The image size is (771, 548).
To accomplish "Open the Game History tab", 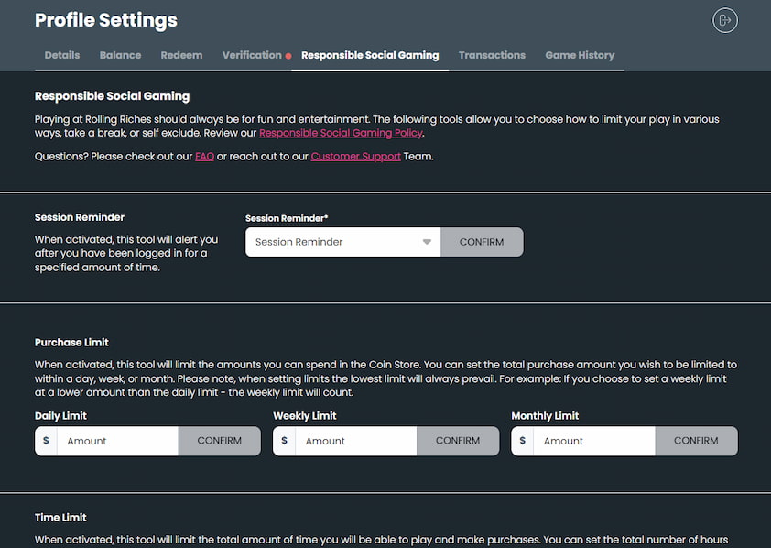I will coord(580,55).
